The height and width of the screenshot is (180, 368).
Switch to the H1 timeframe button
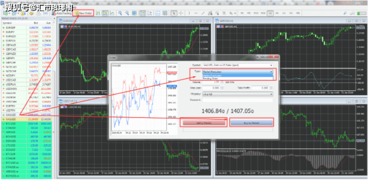point(270,14)
